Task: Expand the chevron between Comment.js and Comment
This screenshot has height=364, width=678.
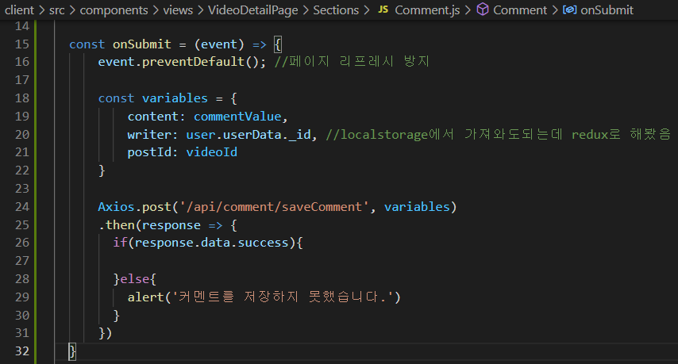Action: [468, 10]
